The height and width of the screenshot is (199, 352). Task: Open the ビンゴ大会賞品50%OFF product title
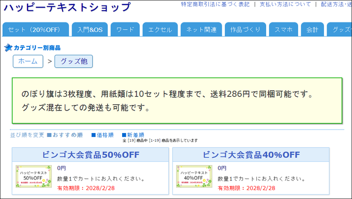pyautogui.click(x=91, y=154)
